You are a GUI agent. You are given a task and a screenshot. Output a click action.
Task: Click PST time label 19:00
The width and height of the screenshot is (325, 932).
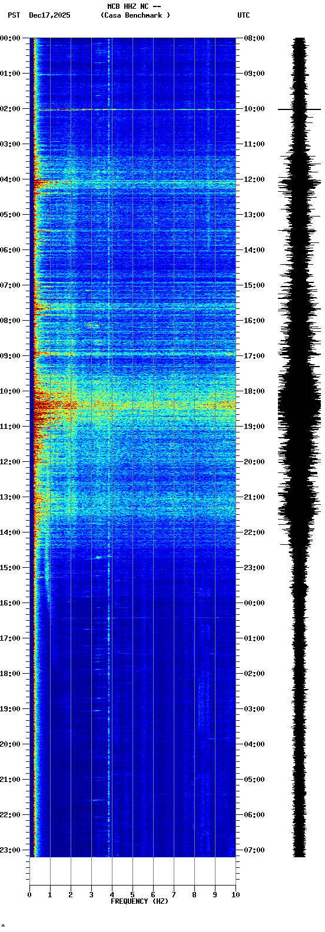(x=10, y=709)
